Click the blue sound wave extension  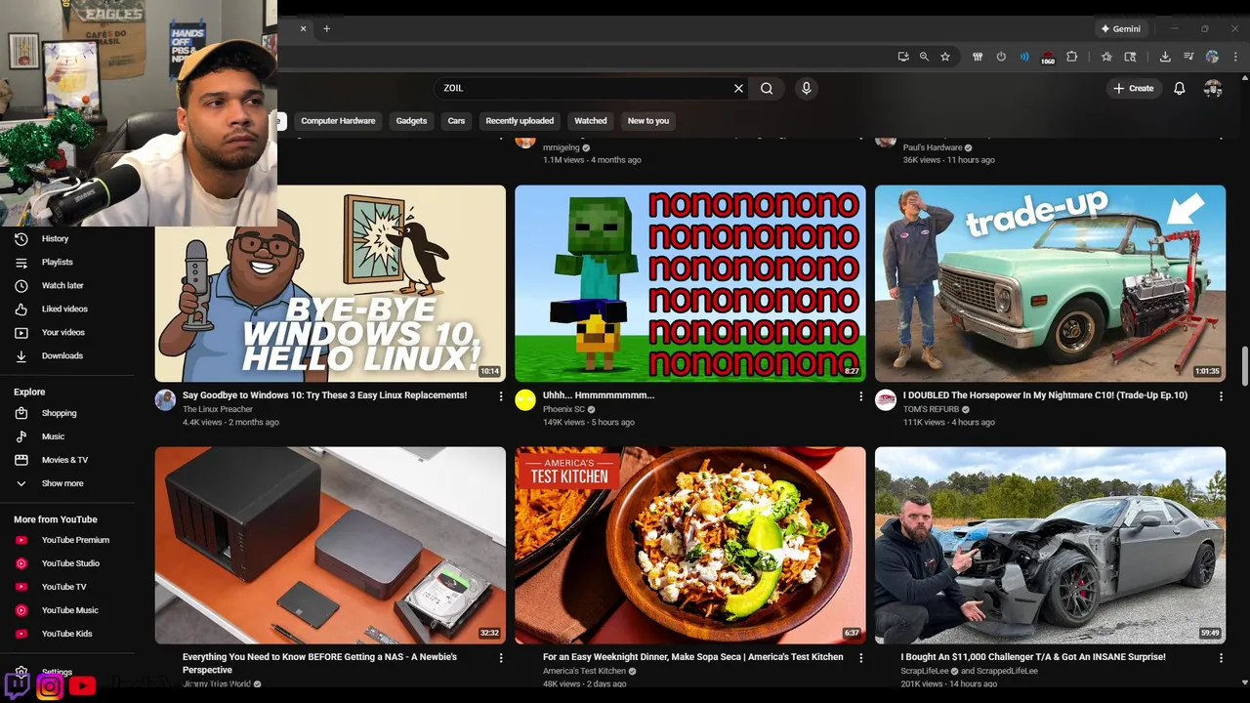pos(1024,57)
